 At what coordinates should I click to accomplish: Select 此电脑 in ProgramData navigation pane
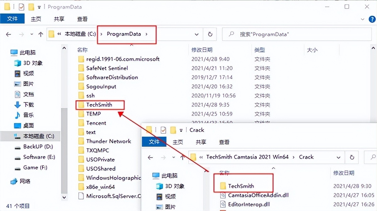tap(23, 52)
